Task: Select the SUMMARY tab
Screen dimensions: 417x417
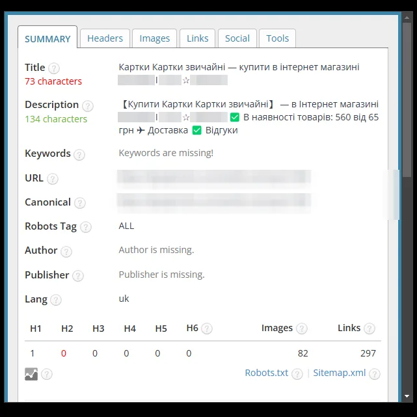Action: click(x=47, y=38)
